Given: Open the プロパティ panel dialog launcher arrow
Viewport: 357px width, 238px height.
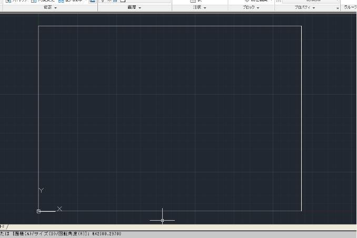Looking at the screenshot, I should point(338,8).
